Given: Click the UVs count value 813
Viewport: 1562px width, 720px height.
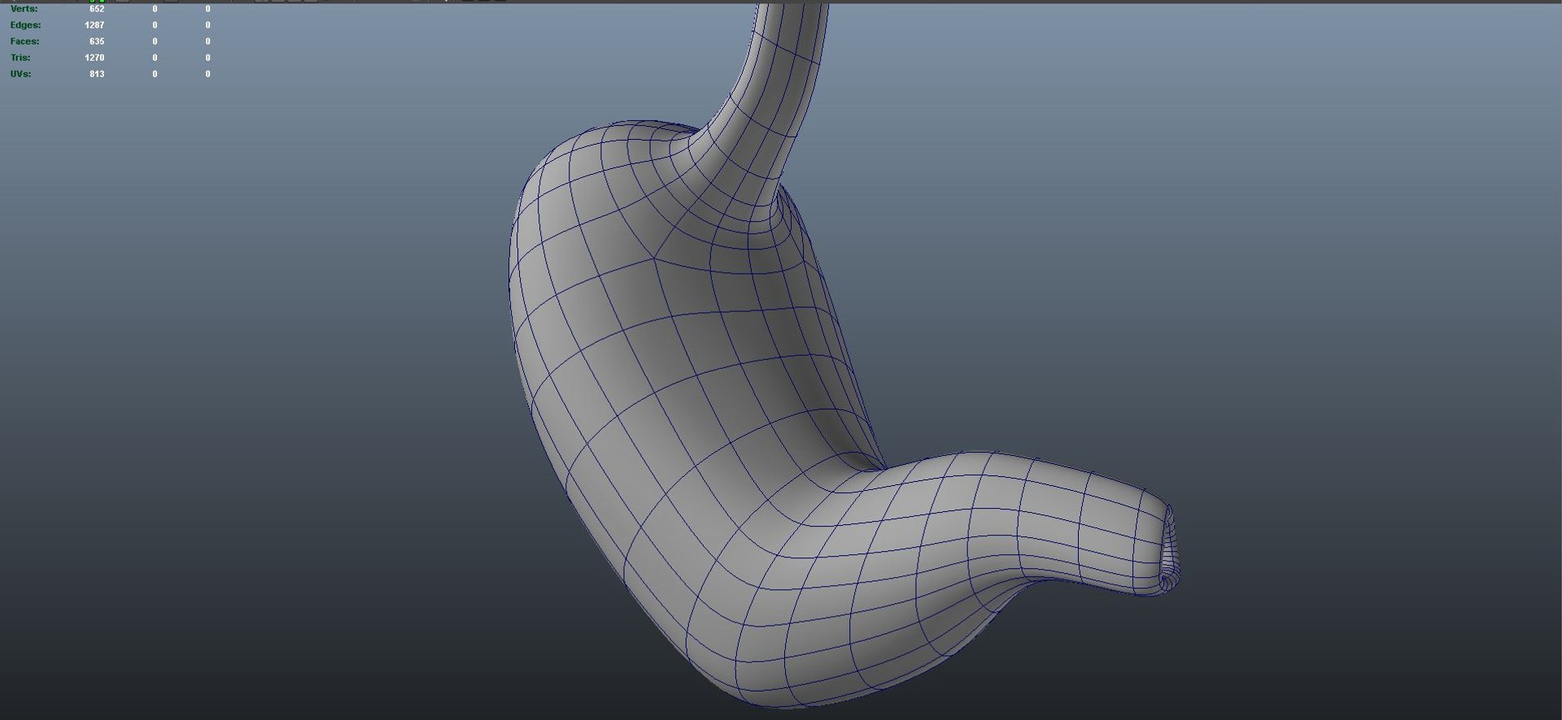Looking at the screenshot, I should coord(97,74).
